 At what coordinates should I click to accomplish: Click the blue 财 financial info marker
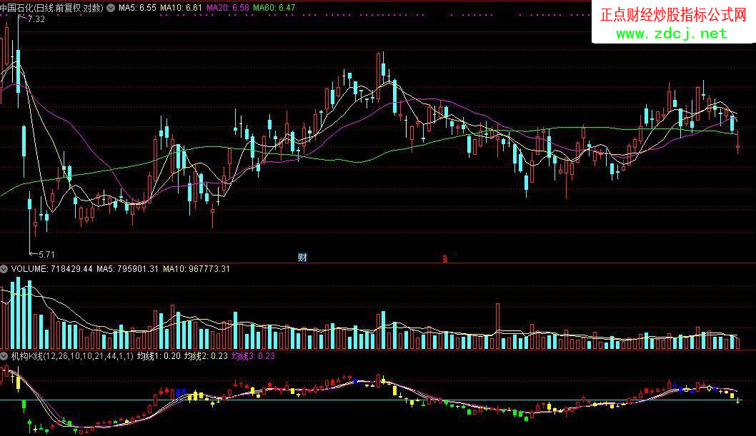pyautogui.click(x=302, y=257)
